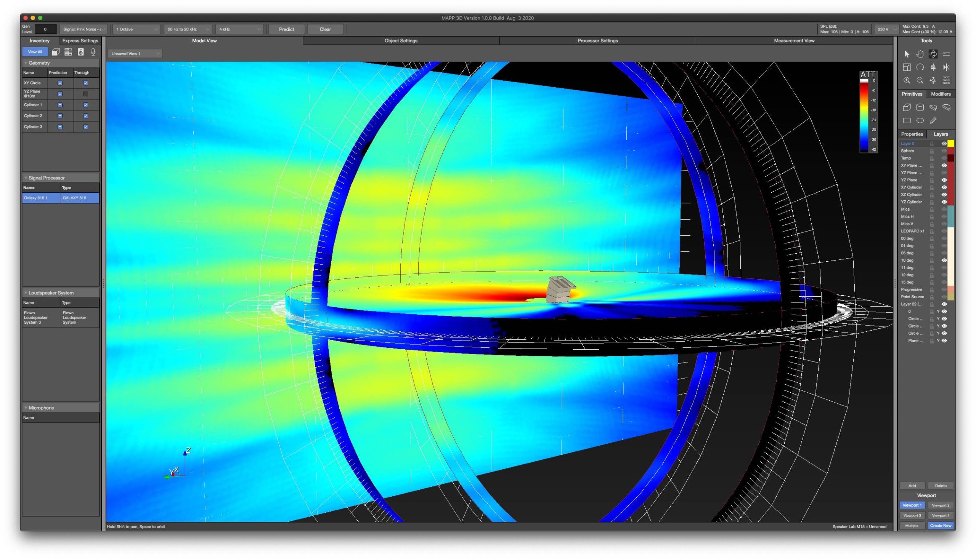Click the Gen Level input field
976x558 pixels.
pyautogui.click(x=45, y=29)
